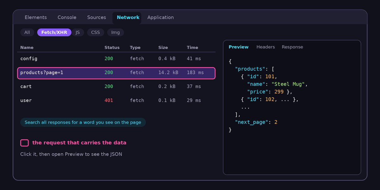Select the user request row
380x190 pixels.
click(116, 100)
